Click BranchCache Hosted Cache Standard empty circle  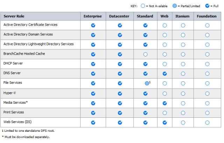(x=146, y=54)
